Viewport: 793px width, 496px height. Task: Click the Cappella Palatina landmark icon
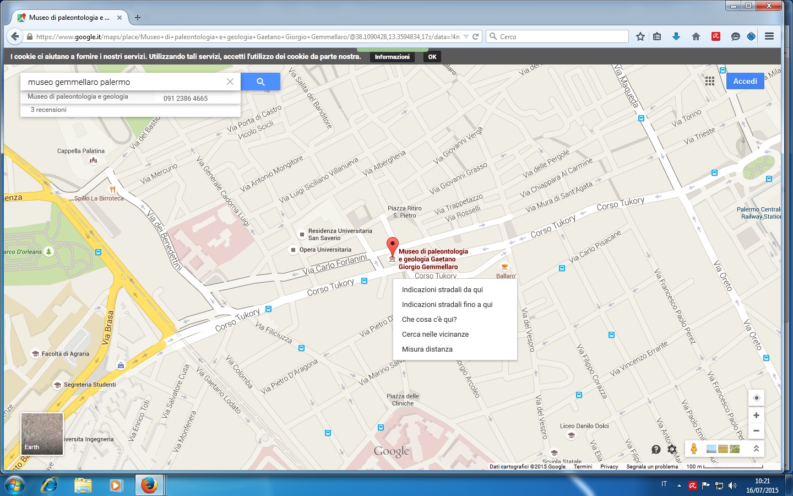coord(94,160)
